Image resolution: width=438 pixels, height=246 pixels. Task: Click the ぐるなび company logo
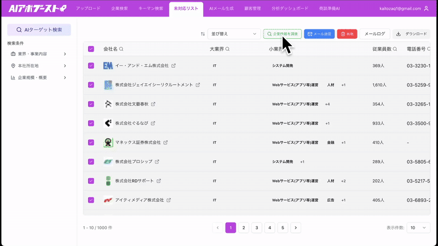tap(108, 124)
